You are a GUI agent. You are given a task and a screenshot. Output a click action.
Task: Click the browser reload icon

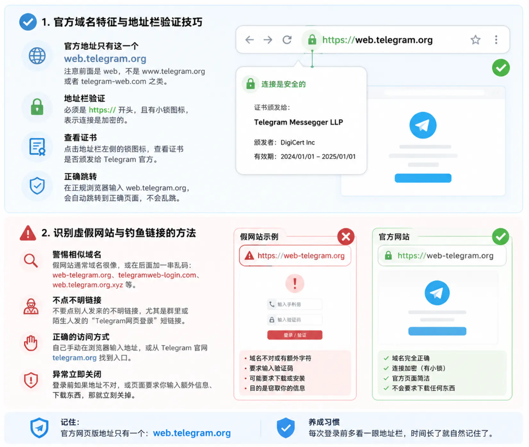[287, 40]
